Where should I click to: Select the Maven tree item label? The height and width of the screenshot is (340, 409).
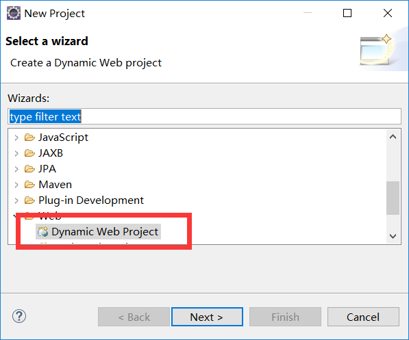(55, 185)
